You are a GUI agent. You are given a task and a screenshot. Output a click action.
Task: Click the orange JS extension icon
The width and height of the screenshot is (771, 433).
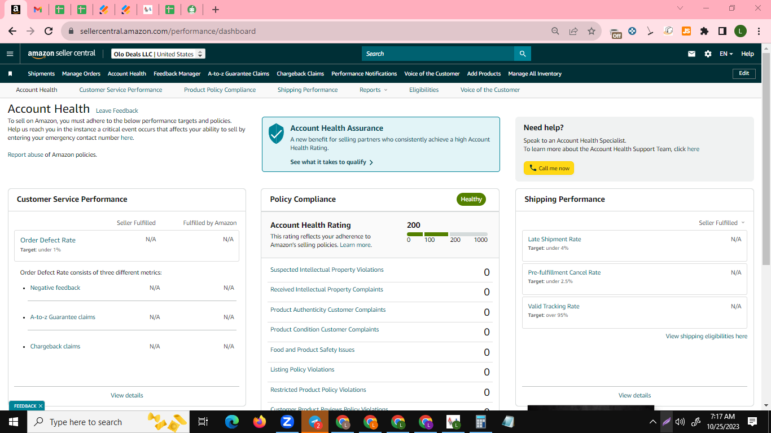coord(686,31)
